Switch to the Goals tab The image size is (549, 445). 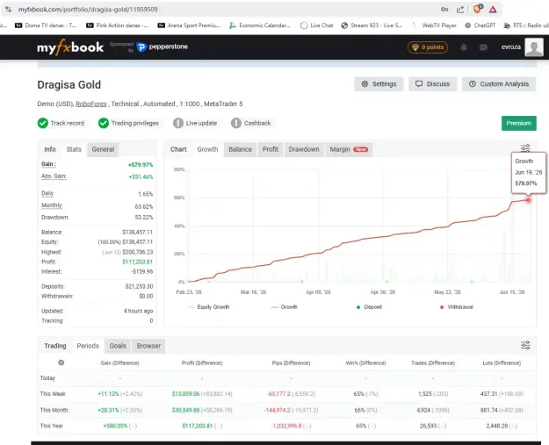(x=118, y=346)
